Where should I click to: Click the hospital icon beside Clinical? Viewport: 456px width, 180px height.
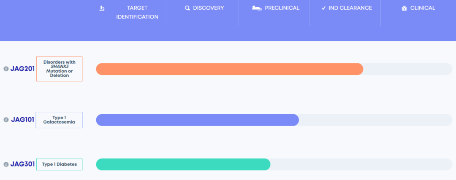click(x=404, y=8)
